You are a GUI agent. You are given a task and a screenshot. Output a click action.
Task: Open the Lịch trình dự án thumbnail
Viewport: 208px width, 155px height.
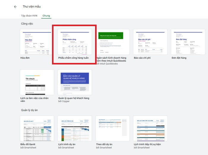[75, 128]
